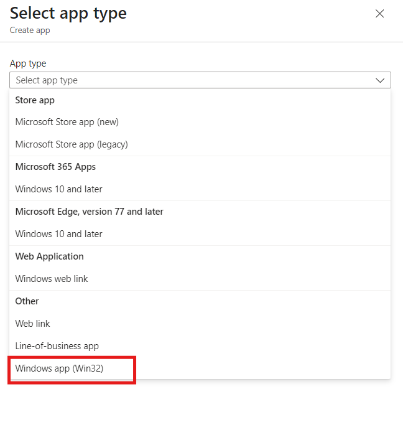Click the Microsoft 365 Apps group header

[55, 167]
